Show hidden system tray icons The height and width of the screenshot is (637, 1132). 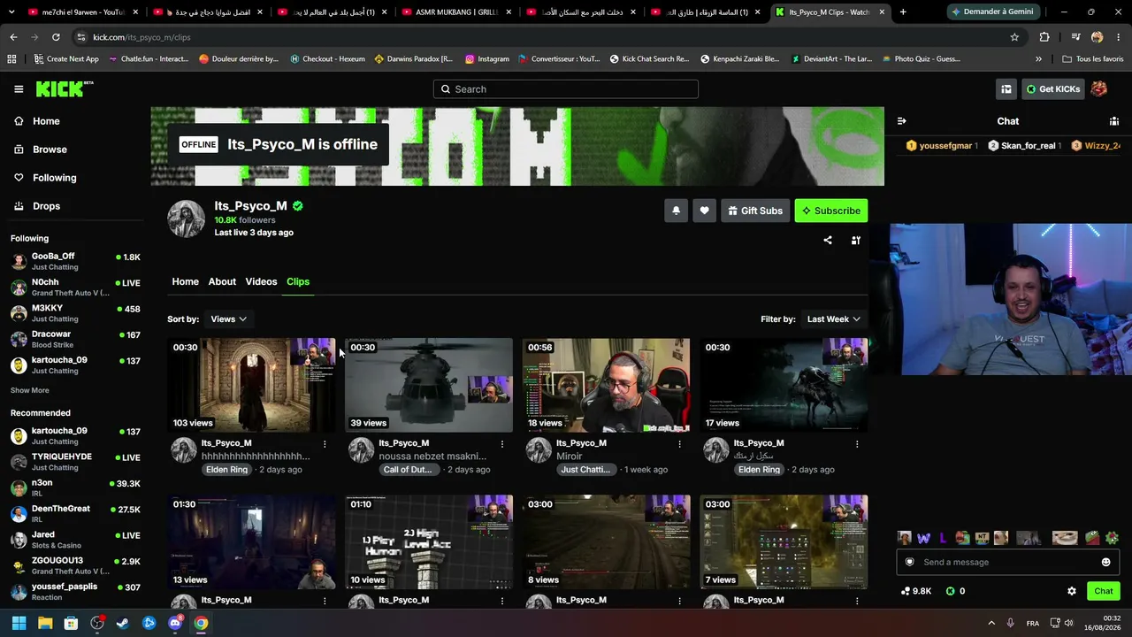coord(990,623)
